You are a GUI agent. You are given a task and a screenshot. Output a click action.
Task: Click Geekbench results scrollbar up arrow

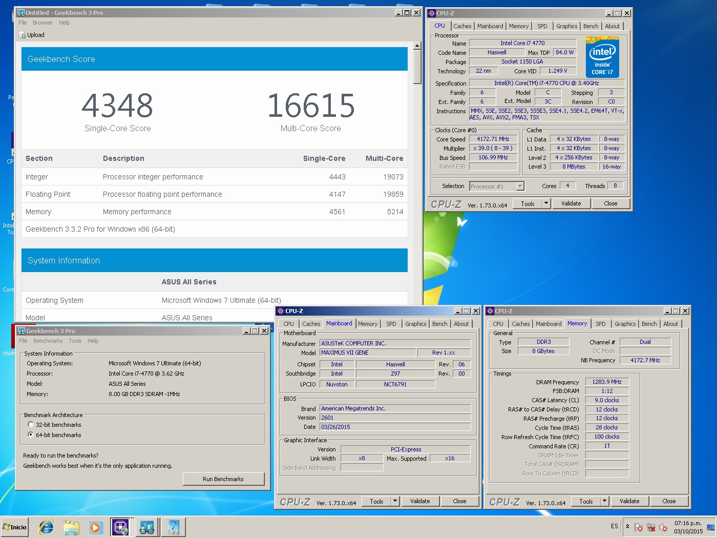pyautogui.click(x=417, y=46)
